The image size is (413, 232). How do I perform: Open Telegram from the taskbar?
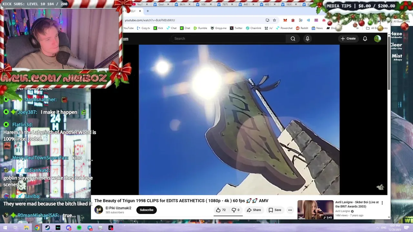90,228
